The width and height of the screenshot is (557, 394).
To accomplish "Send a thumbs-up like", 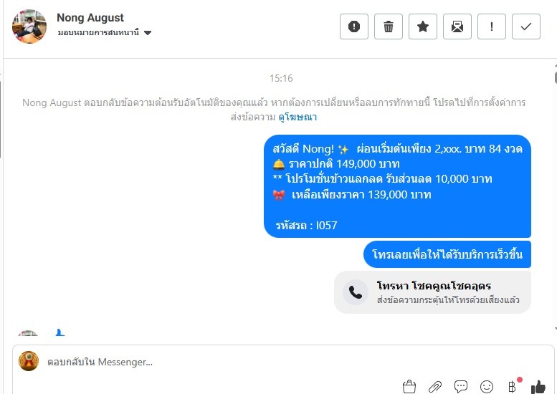I will (x=538, y=387).
